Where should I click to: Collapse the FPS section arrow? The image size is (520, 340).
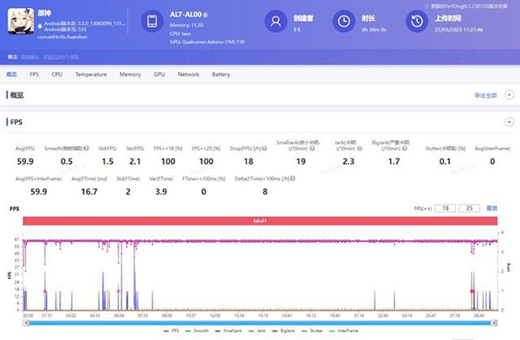click(x=509, y=122)
